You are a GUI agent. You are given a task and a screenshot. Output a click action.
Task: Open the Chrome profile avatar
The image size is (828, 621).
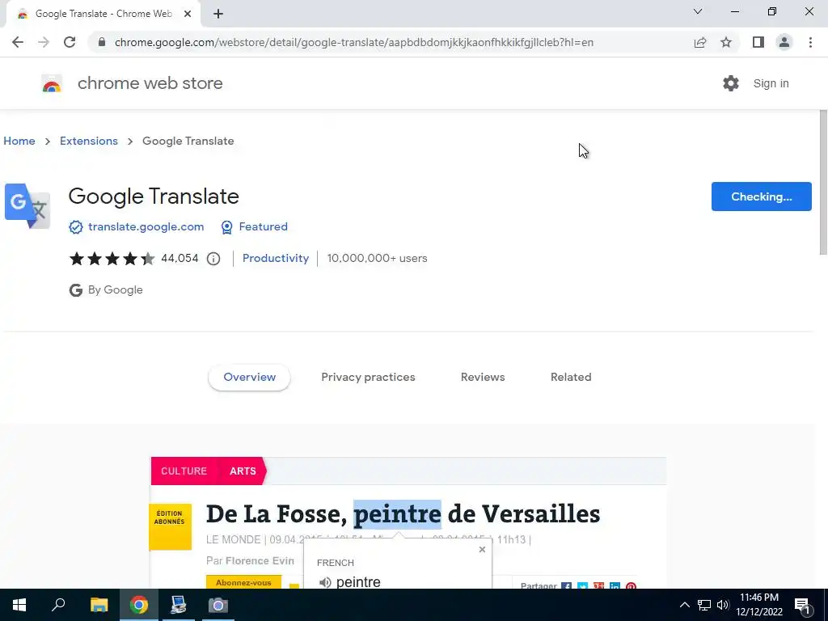click(x=784, y=42)
